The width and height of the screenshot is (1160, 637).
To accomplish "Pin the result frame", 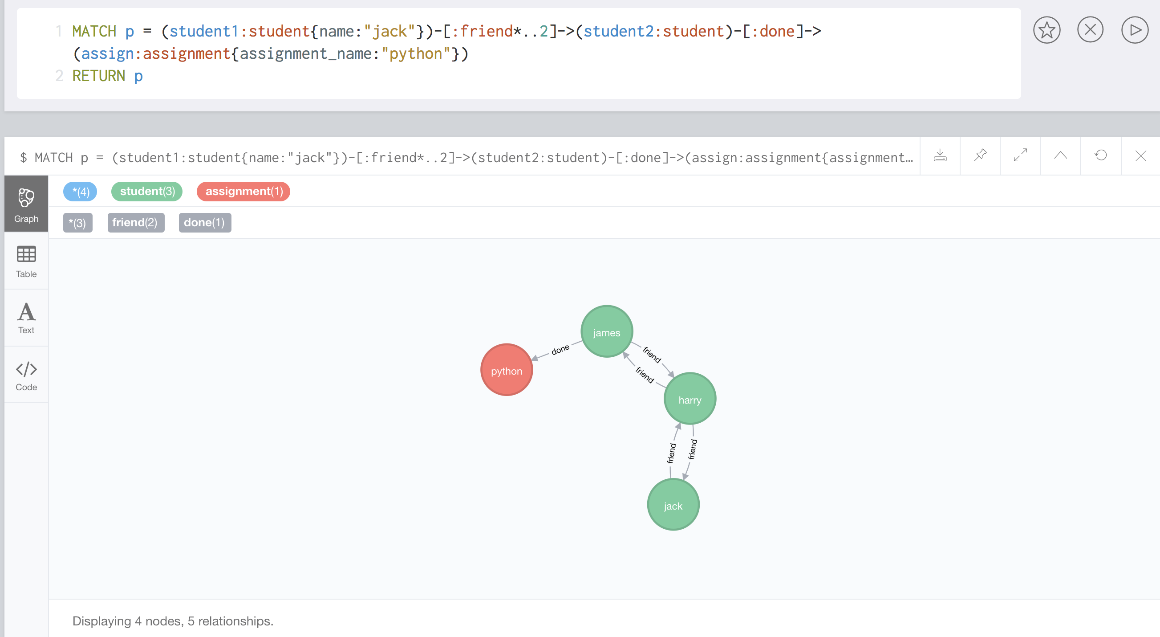I will (980, 156).
